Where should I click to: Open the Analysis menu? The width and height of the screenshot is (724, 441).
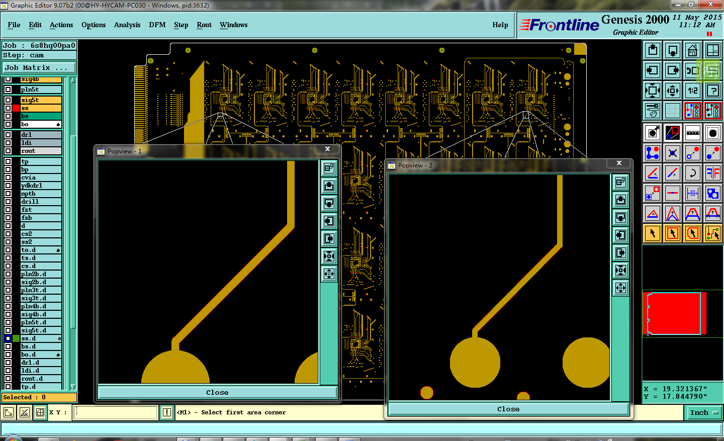(127, 25)
